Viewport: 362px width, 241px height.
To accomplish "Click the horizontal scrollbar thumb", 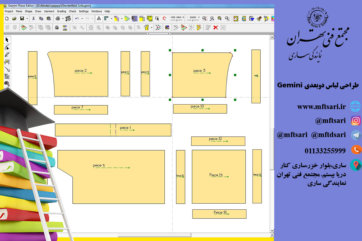I will point(154,235).
